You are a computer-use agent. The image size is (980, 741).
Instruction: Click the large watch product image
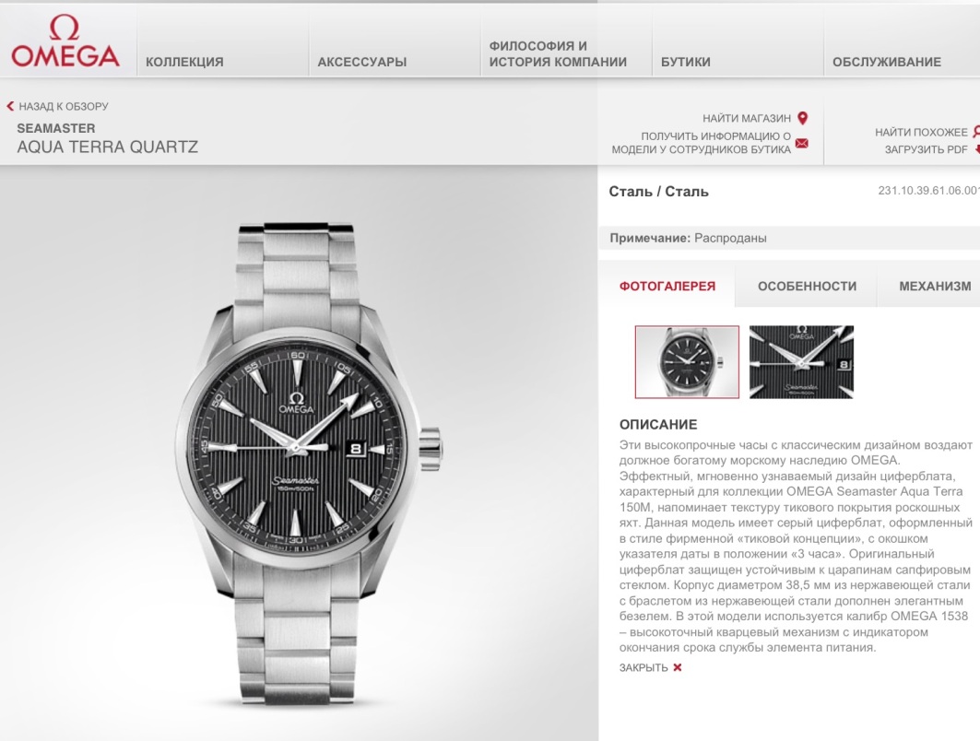pyautogui.click(x=310, y=465)
